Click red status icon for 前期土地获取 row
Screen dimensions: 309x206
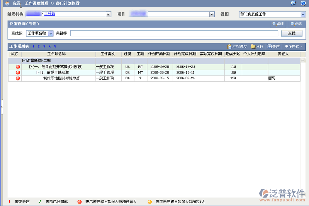18,73
